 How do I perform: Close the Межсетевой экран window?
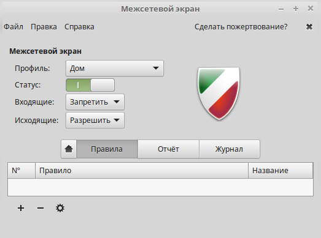tap(311, 9)
